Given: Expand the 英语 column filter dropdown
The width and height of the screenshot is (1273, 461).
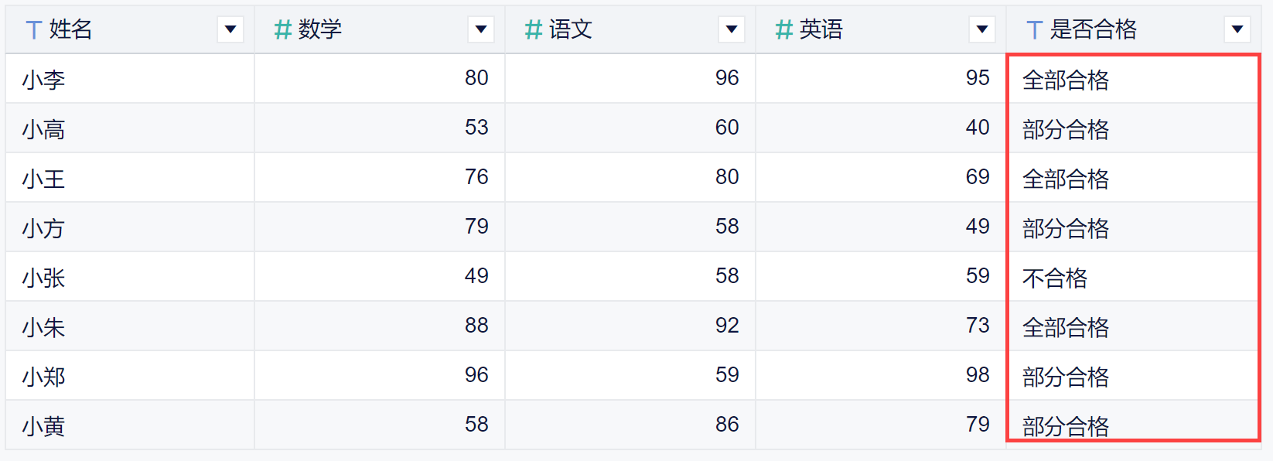Looking at the screenshot, I should (982, 30).
